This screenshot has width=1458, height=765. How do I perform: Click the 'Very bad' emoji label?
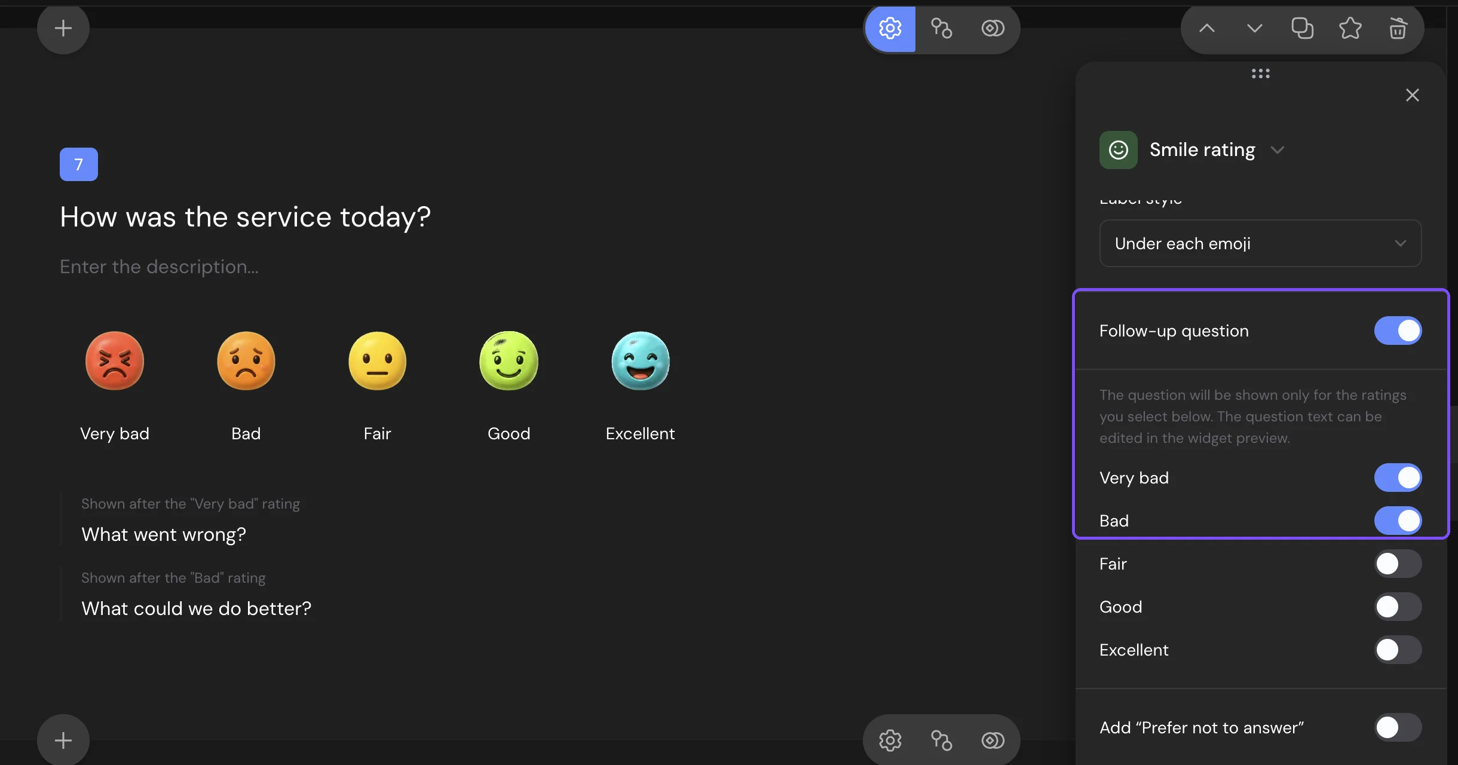(x=115, y=433)
